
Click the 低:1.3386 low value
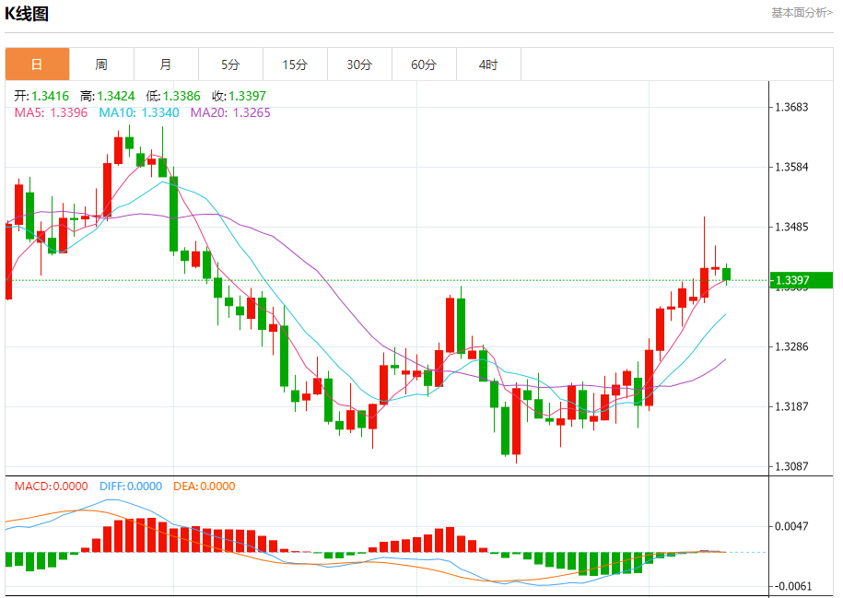point(173,96)
